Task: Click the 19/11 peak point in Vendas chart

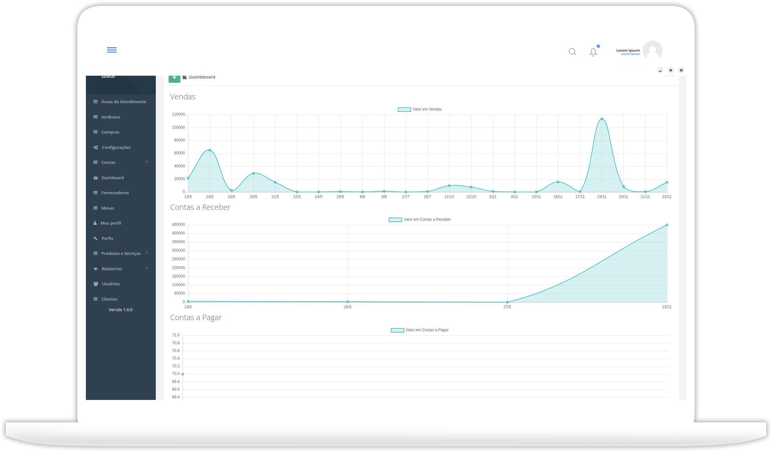Action: (602, 119)
